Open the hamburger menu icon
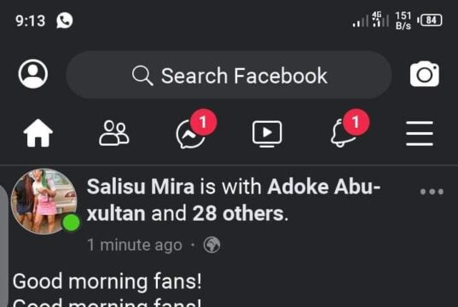 point(420,133)
